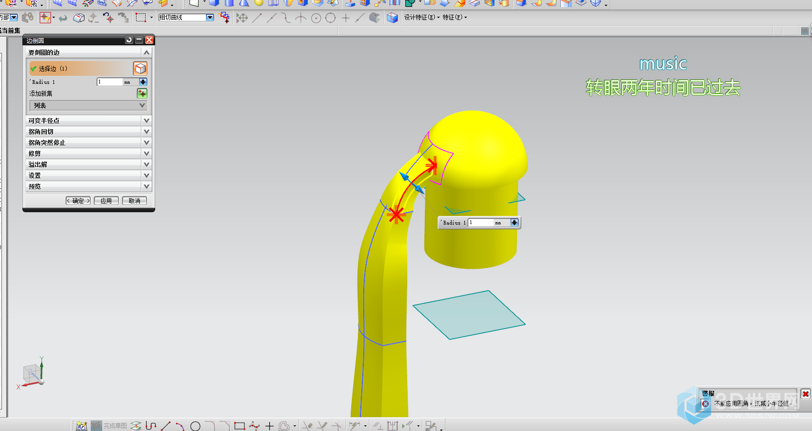
Task: Click the stop-at-intersection chain icon
Action: (x=224, y=18)
